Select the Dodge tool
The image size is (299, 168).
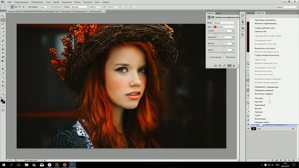3,69
